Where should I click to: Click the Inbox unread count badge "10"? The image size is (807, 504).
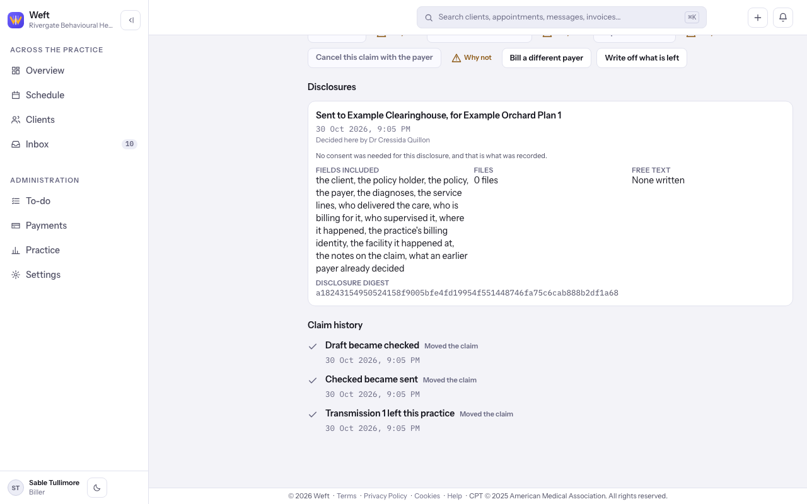[x=129, y=144]
